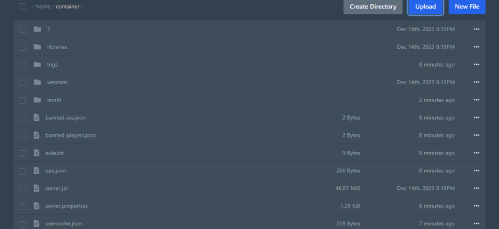The image size is (499, 229).
Task: Go to home in breadcrumb path
Action: [43, 6]
